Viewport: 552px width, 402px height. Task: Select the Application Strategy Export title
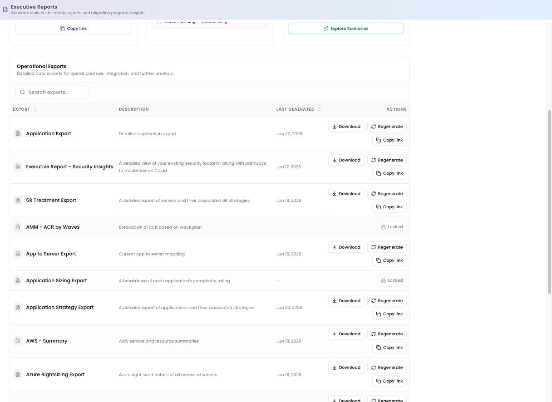pyautogui.click(x=60, y=307)
